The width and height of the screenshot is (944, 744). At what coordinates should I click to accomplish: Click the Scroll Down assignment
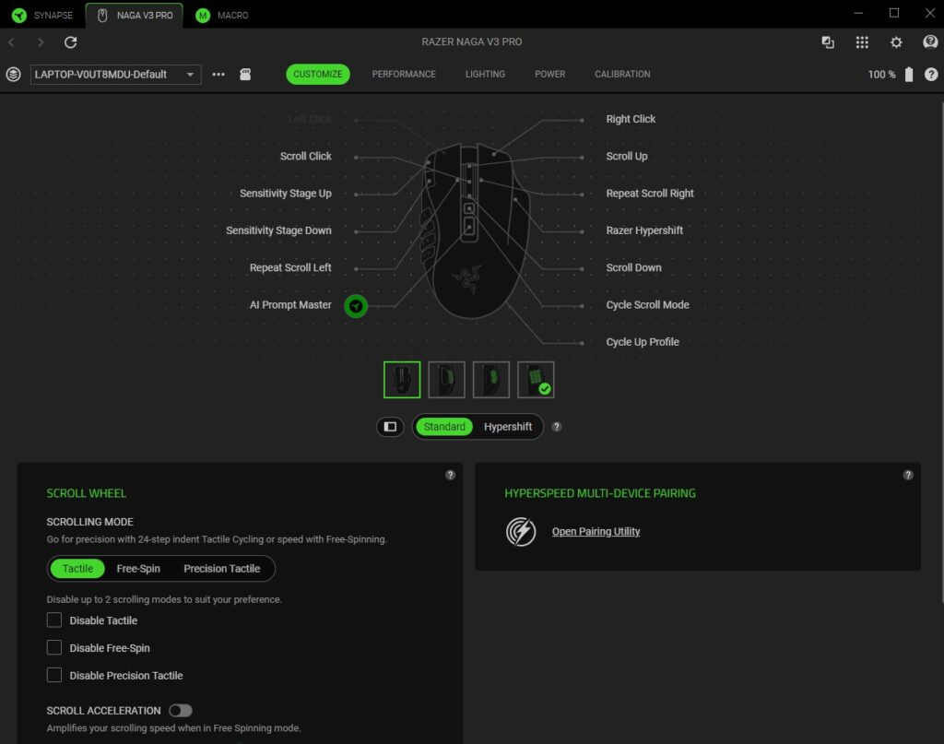(x=634, y=268)
